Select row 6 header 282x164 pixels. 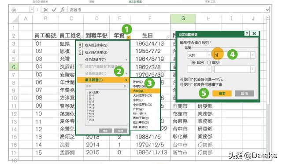coord(14,67)
